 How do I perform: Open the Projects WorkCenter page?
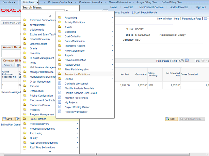pyautogui.click(x=76, y=112)
